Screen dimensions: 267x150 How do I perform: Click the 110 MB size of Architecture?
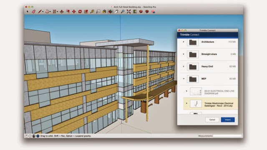pos(232,42)
